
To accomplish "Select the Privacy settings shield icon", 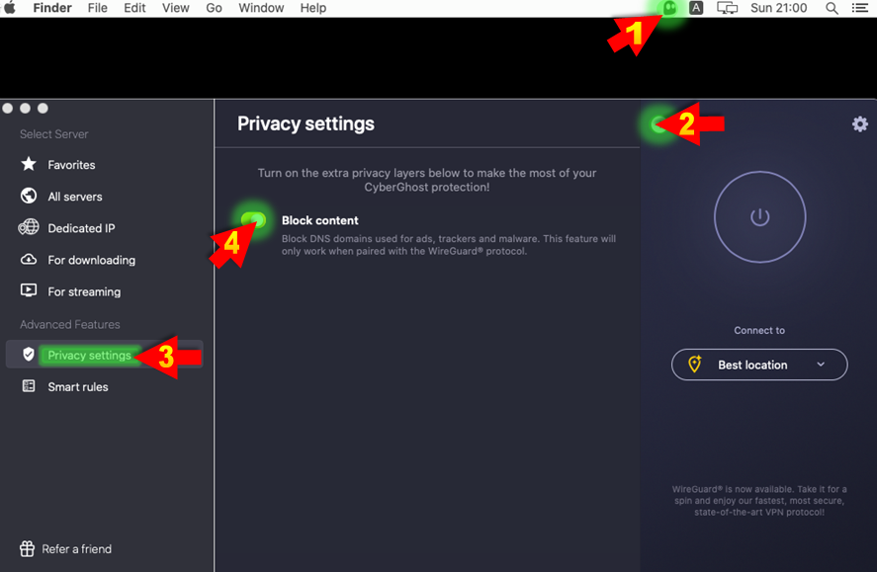I will [29, 354].
